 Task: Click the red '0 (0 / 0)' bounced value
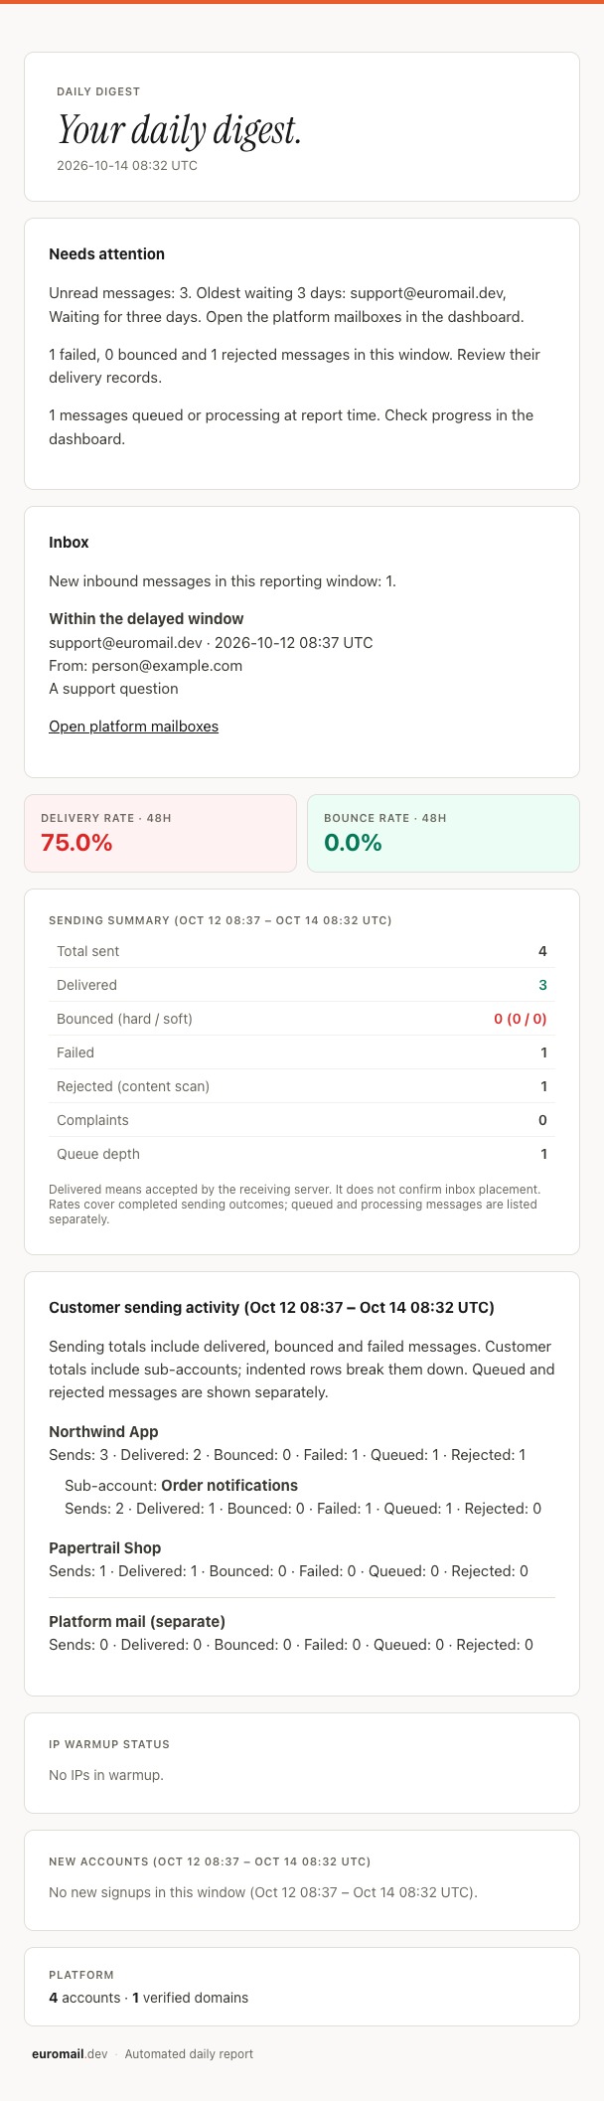521,1019
